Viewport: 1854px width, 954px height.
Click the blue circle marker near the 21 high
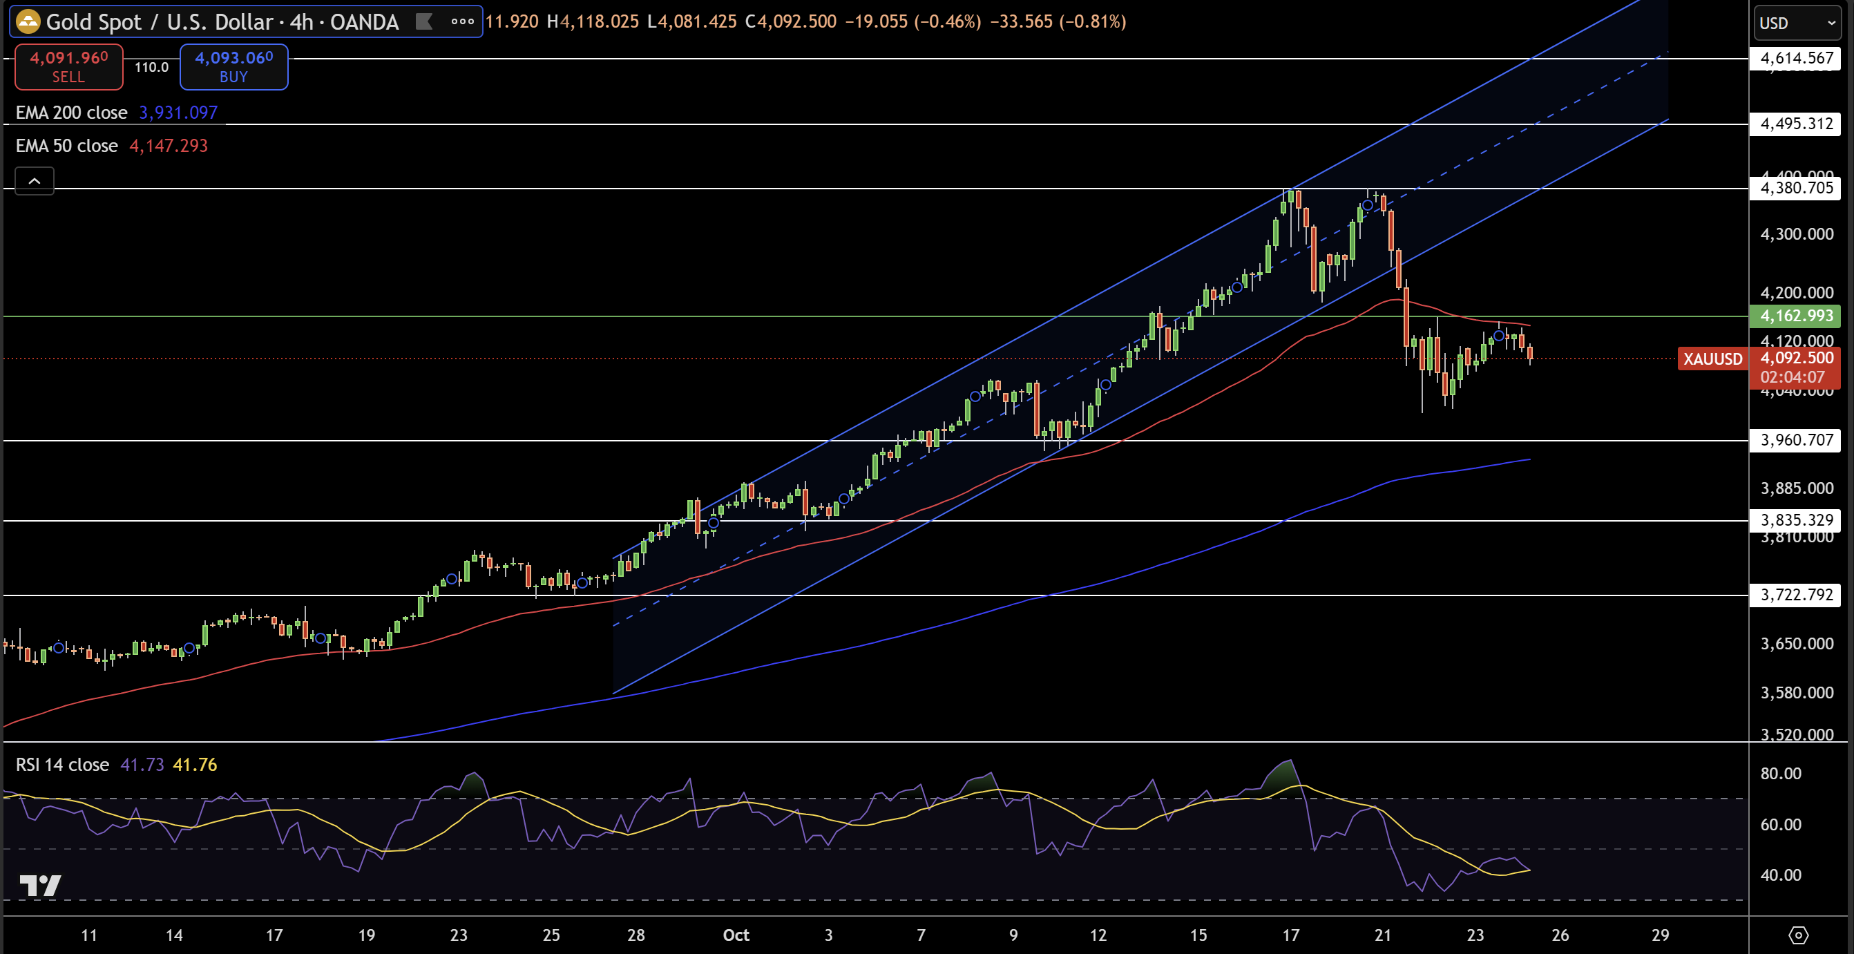pos(1368,205)
